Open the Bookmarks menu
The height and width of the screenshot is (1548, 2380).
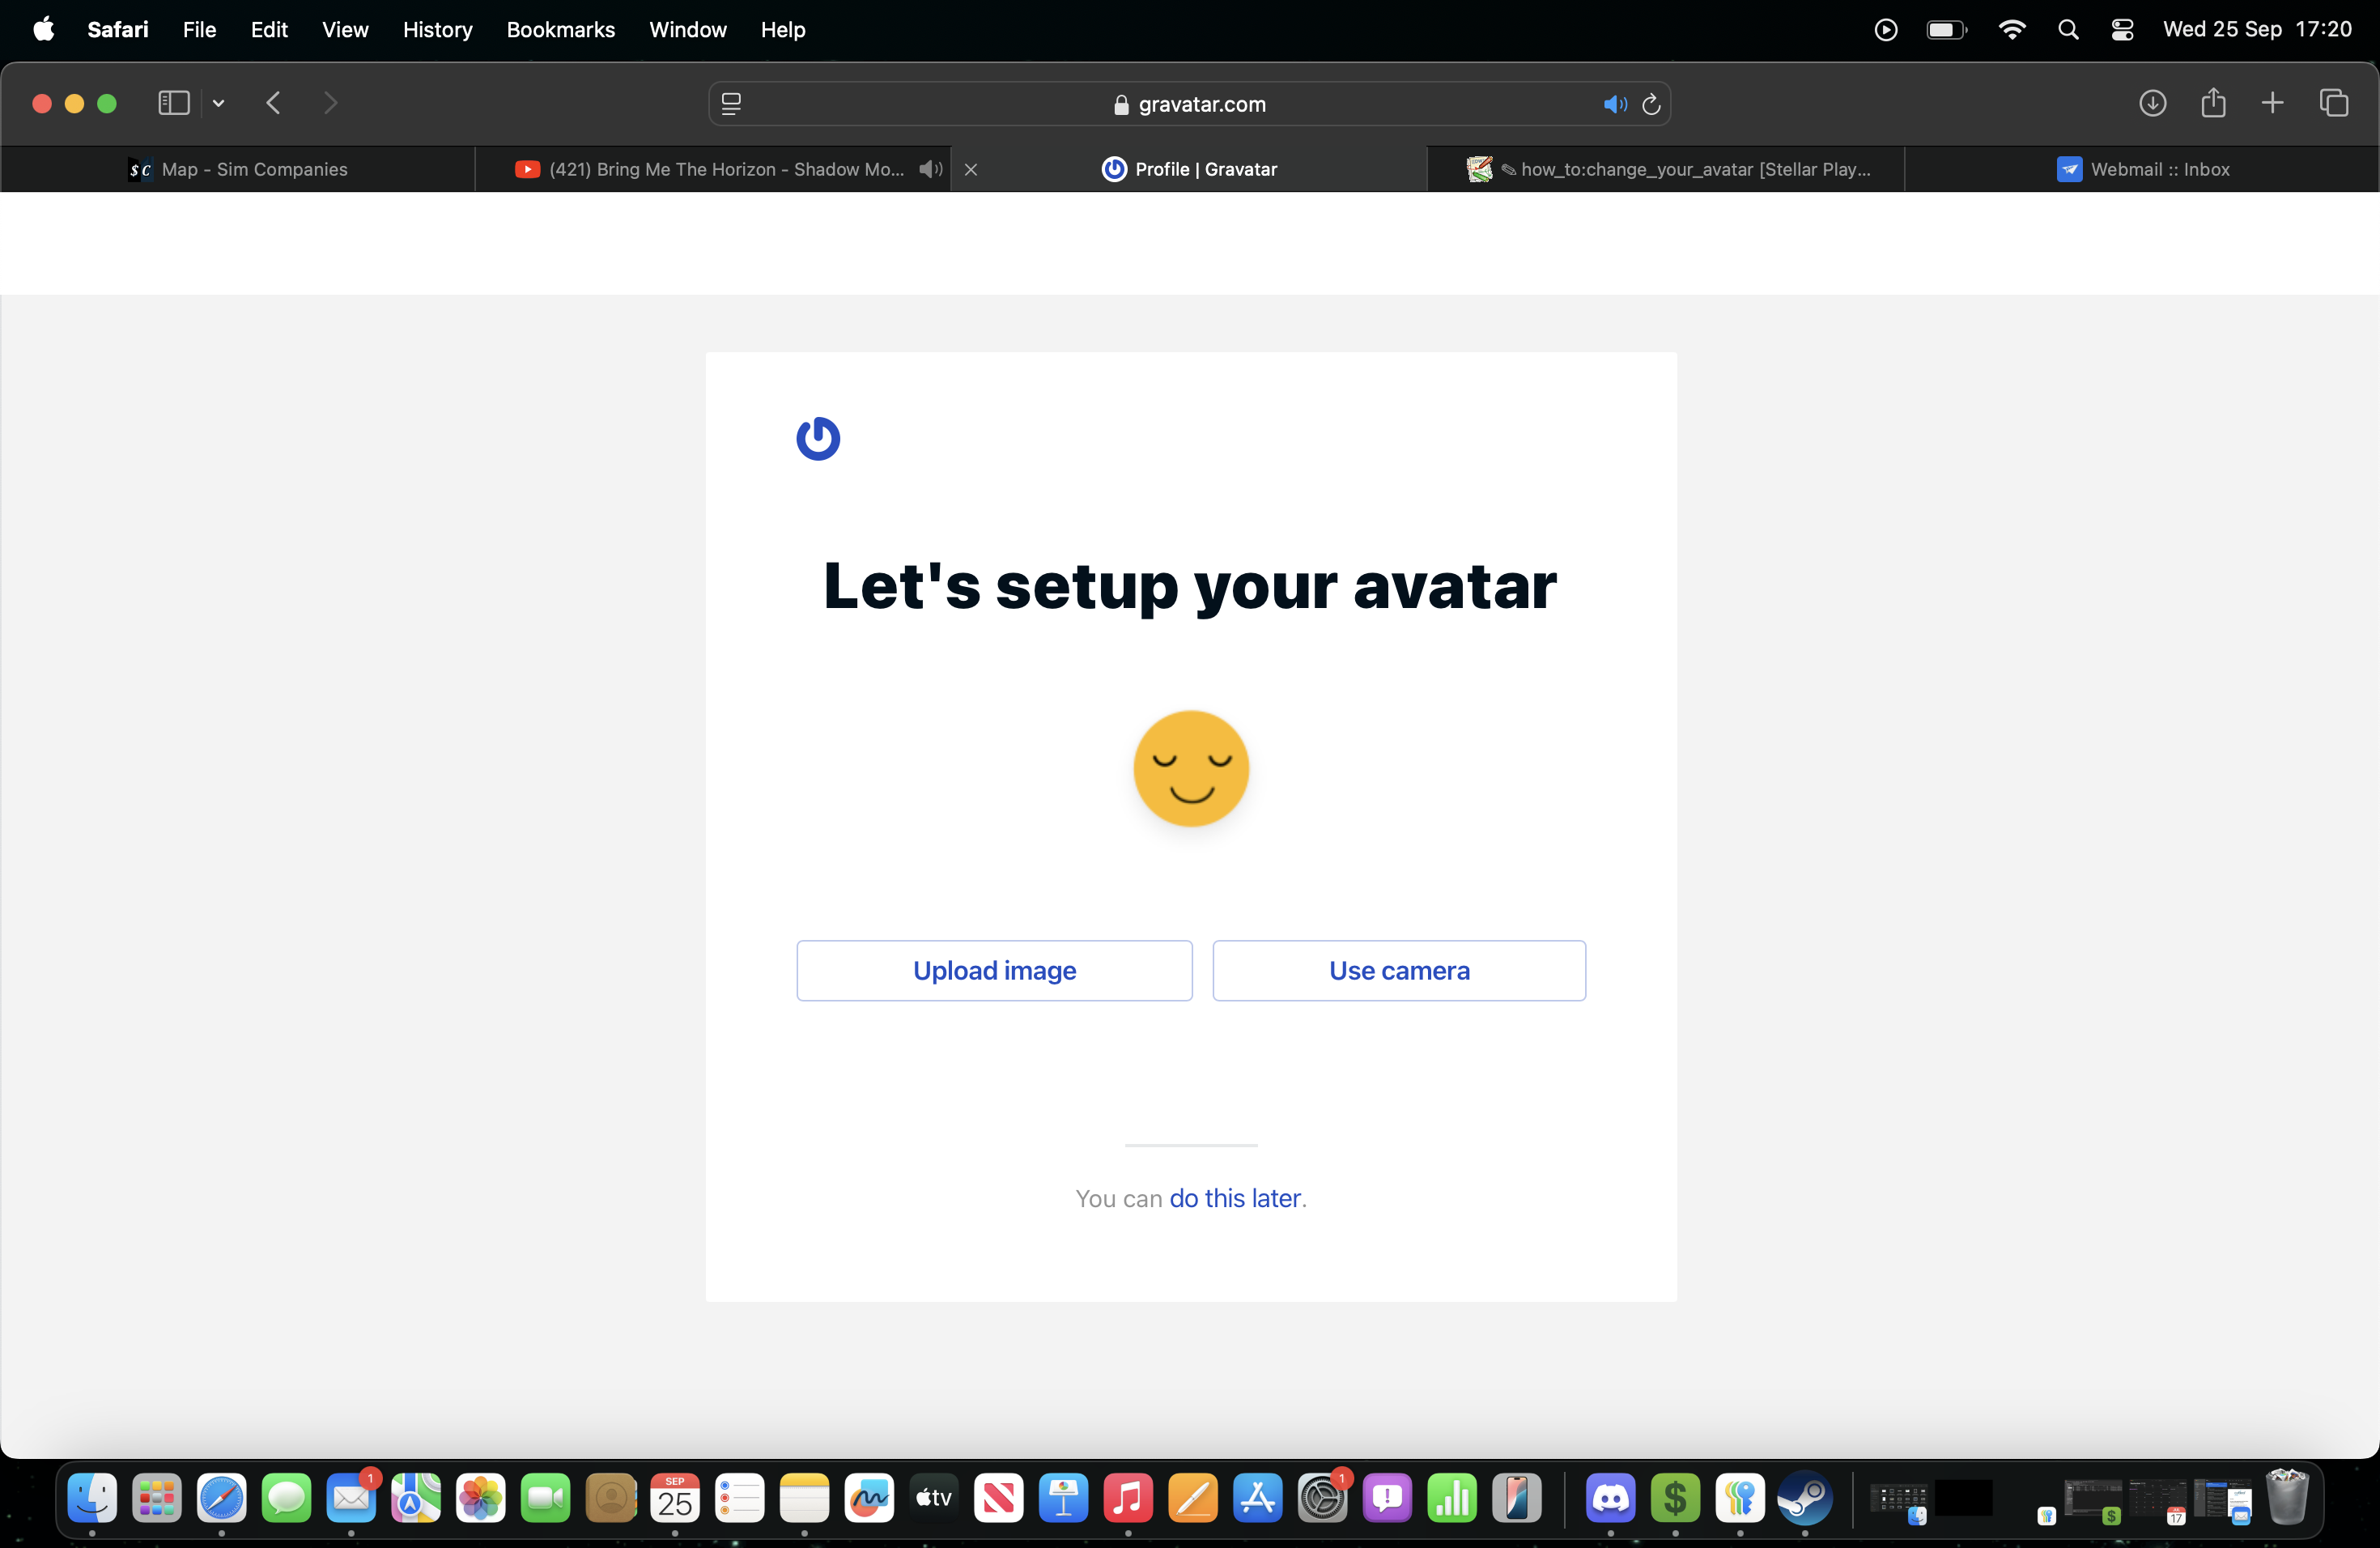tap(560, 30)
